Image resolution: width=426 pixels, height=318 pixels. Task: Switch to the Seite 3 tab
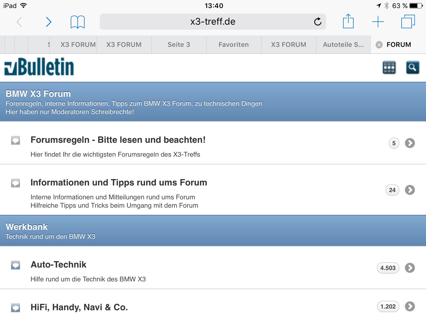coord(179,45)
